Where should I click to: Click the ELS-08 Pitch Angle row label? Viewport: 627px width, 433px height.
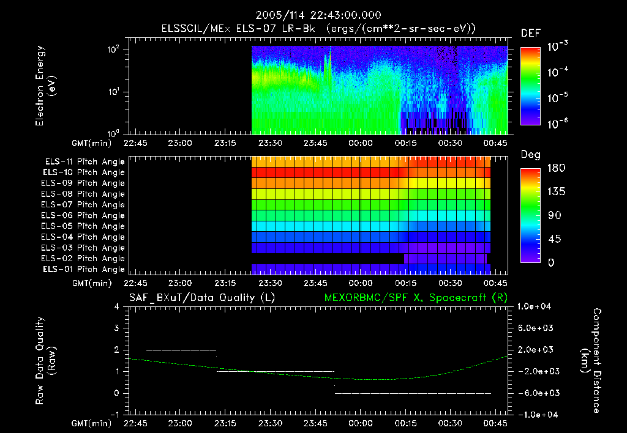[x=83, y=194]
